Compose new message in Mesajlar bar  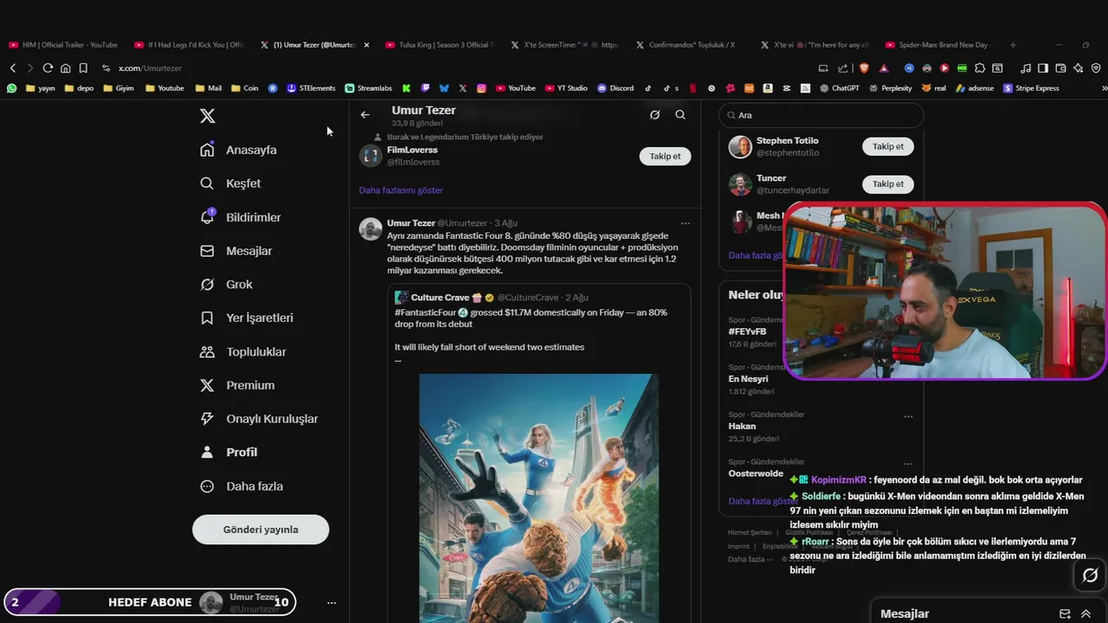point(1065,613)
